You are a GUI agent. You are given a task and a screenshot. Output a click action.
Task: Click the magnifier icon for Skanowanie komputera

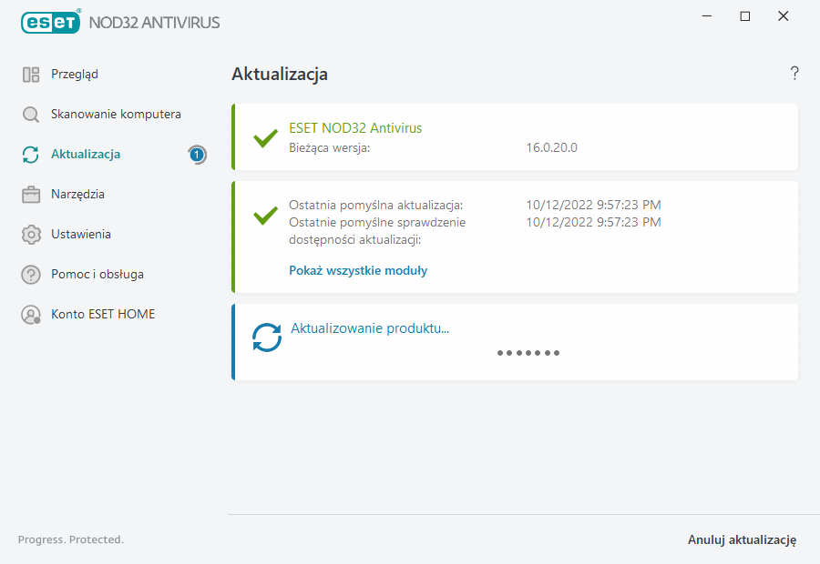(31, 115)
